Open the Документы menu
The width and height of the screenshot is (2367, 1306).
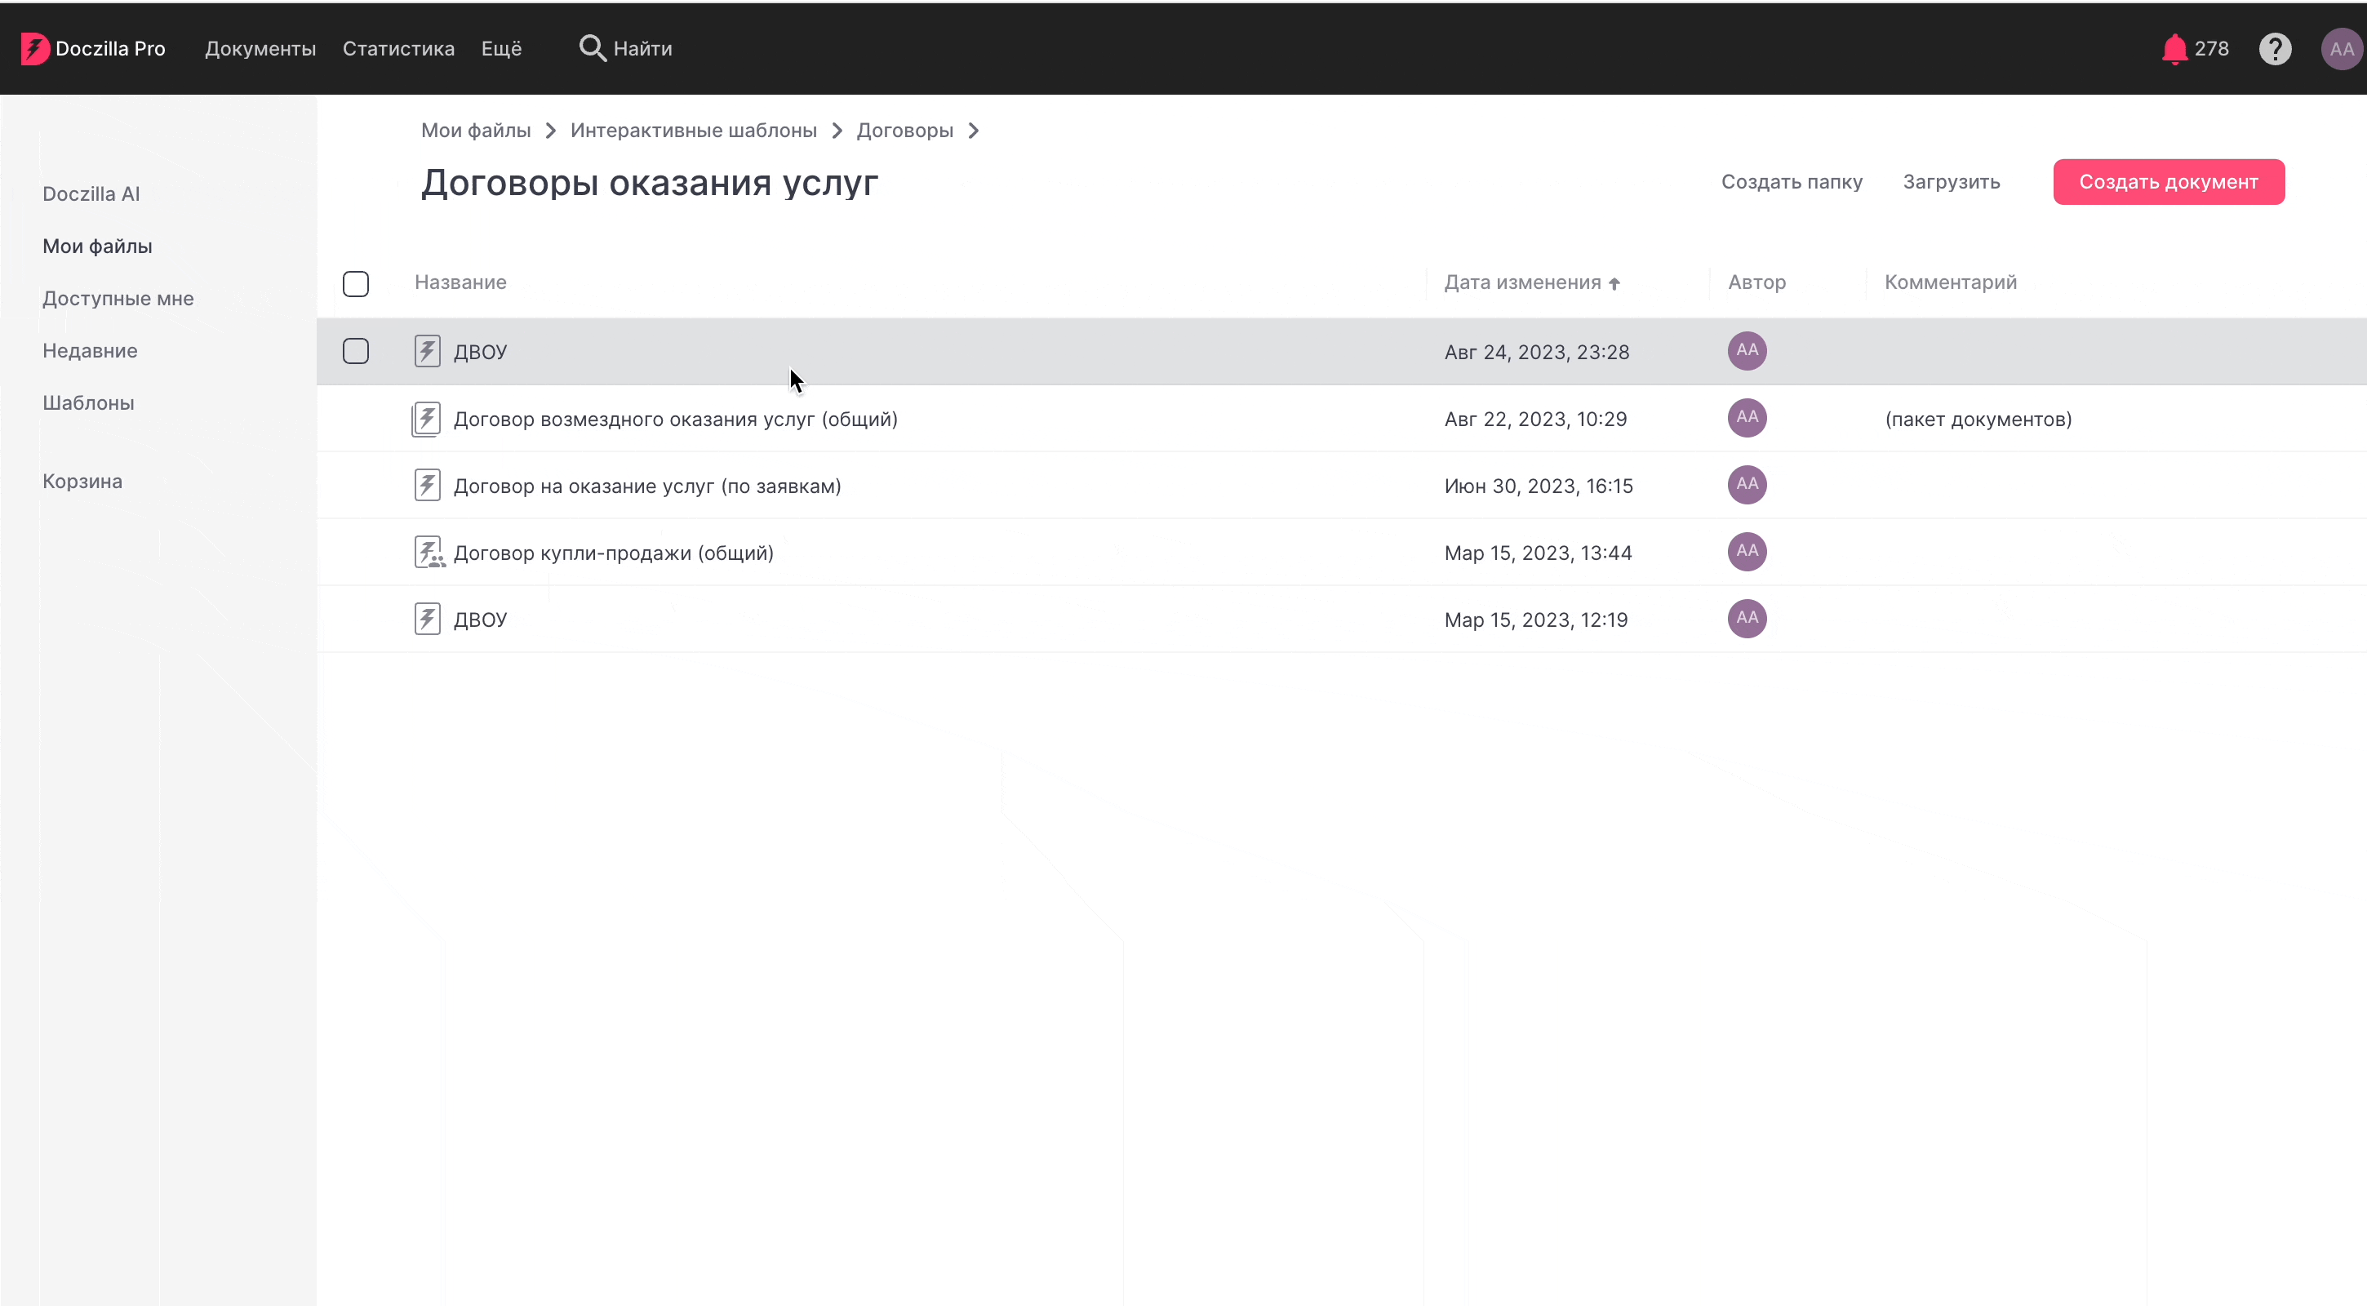point(260,49)
